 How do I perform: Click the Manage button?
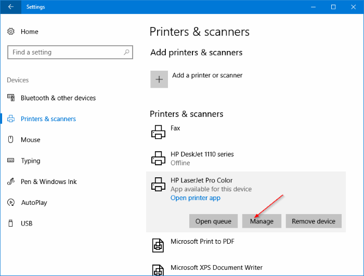[262, 221]
